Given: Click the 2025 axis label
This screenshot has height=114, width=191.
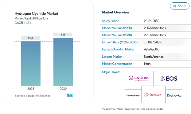Looking at the screenshot, I should pyautogui.click(x=31, y=89).
